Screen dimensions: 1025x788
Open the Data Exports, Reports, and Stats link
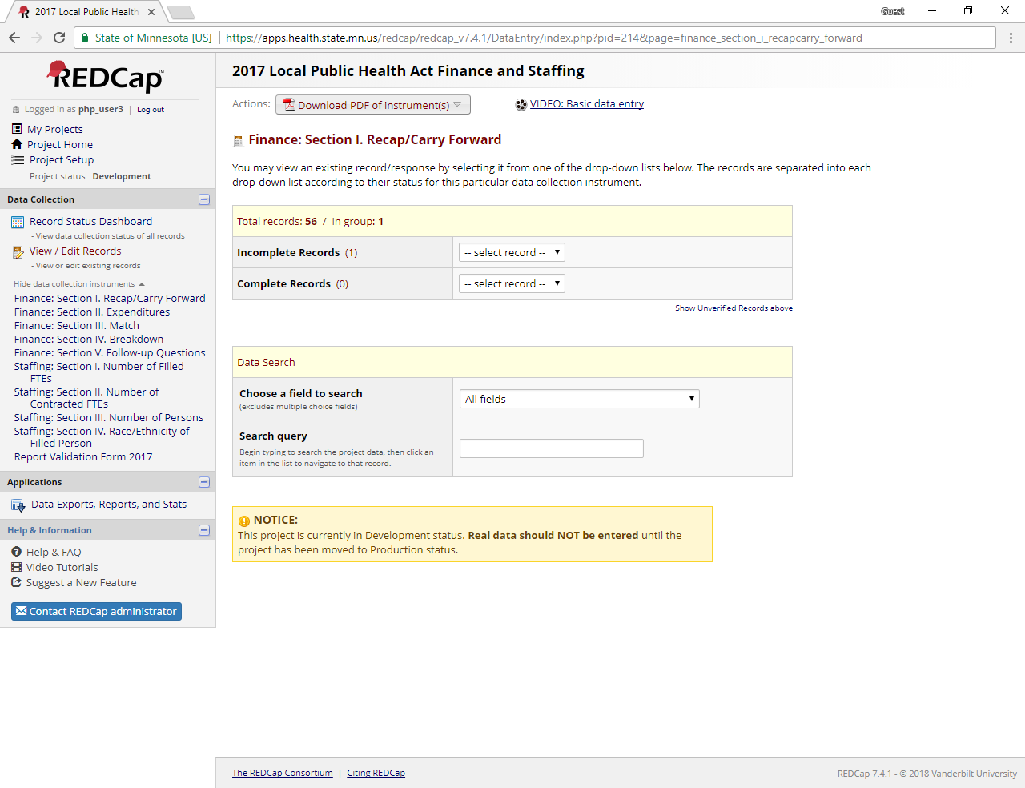click(109, 504)
